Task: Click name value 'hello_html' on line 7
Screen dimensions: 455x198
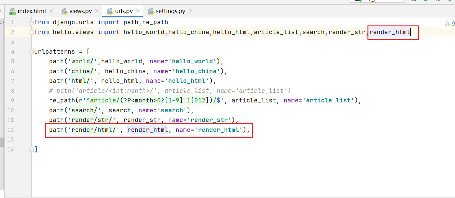Action: (x=187, y=81)
